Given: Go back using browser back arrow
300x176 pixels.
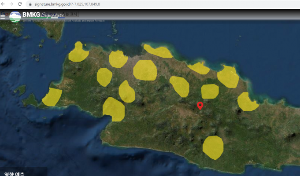Looking at the screenshot, I should point(4,4).
